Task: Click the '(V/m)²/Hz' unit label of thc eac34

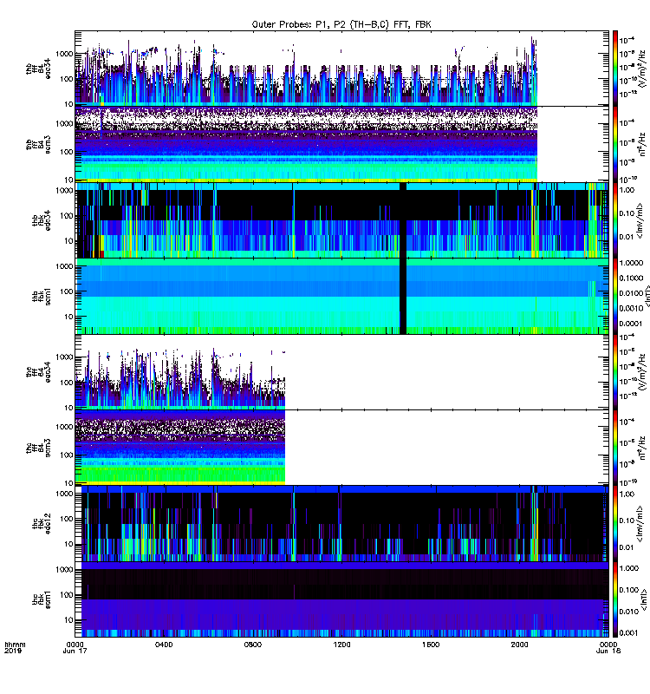Action: coord(642,372)
